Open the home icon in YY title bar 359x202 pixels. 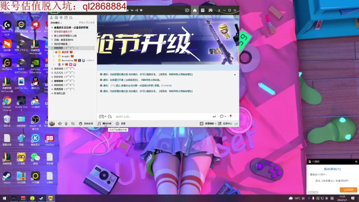coord(195,10)
